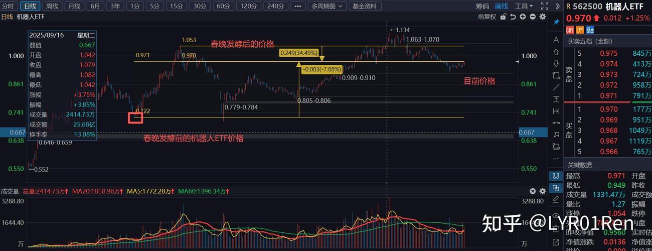This screenshot has height=251, width=652.
Task: Zoom out chart with the minus icon
Action: click(532, 17)
